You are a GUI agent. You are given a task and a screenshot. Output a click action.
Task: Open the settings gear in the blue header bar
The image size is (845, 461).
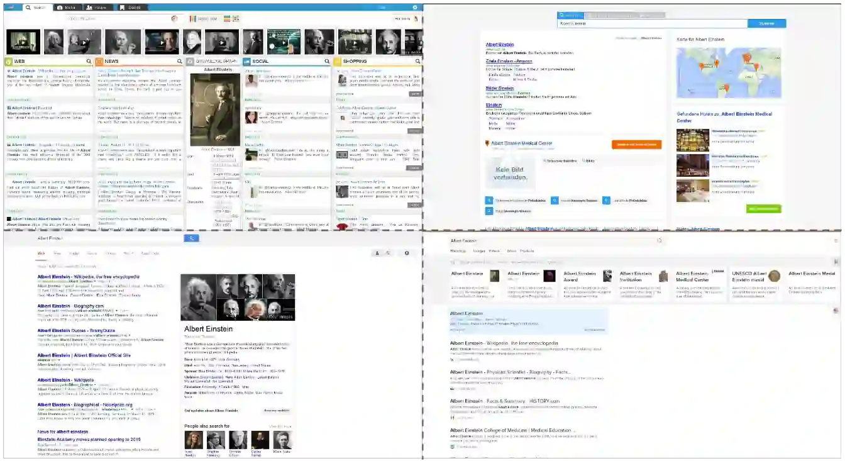click(414, 8)
